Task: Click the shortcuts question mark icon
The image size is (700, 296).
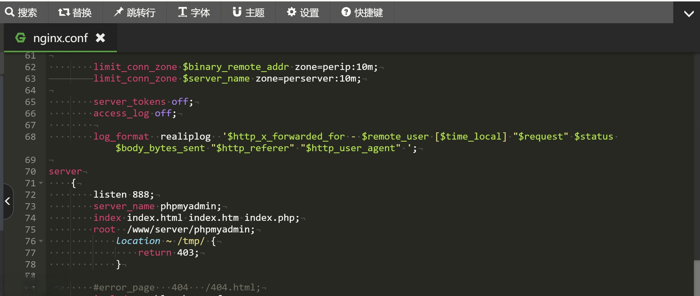Action: pyautogui.click(x=346, y=12)
